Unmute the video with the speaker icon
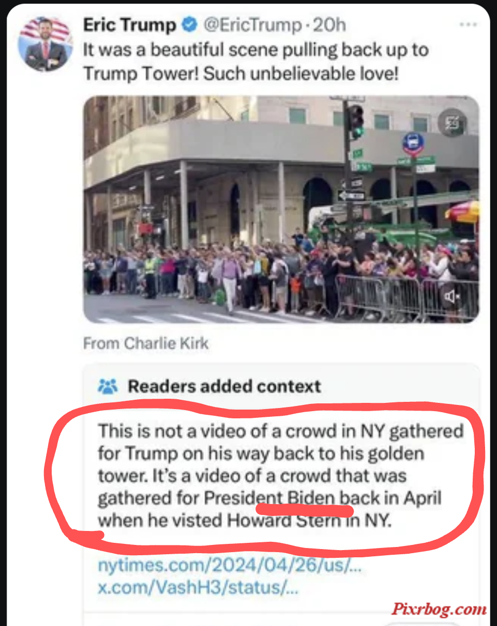Image resolution: width=497 pixels, height=626 pixels. (451, 296)
